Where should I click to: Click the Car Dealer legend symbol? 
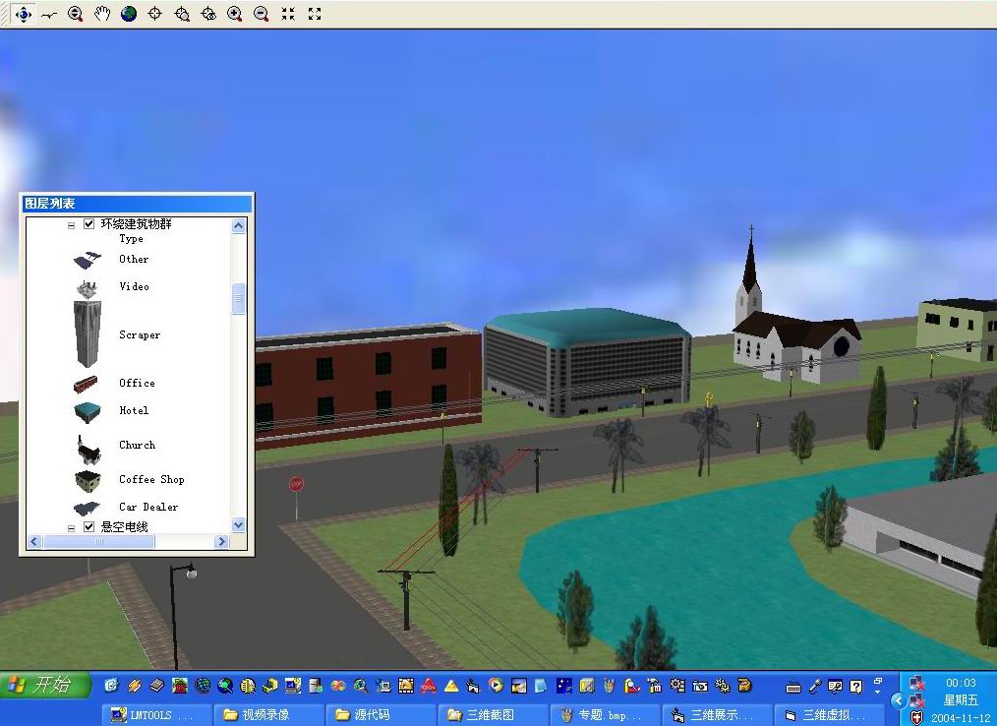pyautogui.click(x=87, y=508)
